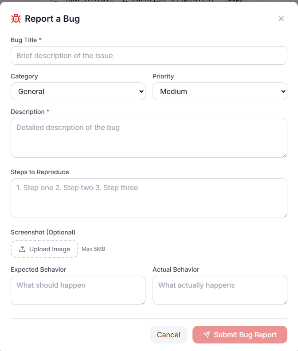Click the Submit Bug Report text

pos(245,335)
